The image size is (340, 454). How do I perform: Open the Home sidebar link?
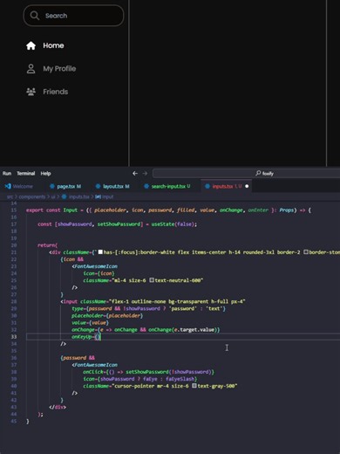pos(45,45)
